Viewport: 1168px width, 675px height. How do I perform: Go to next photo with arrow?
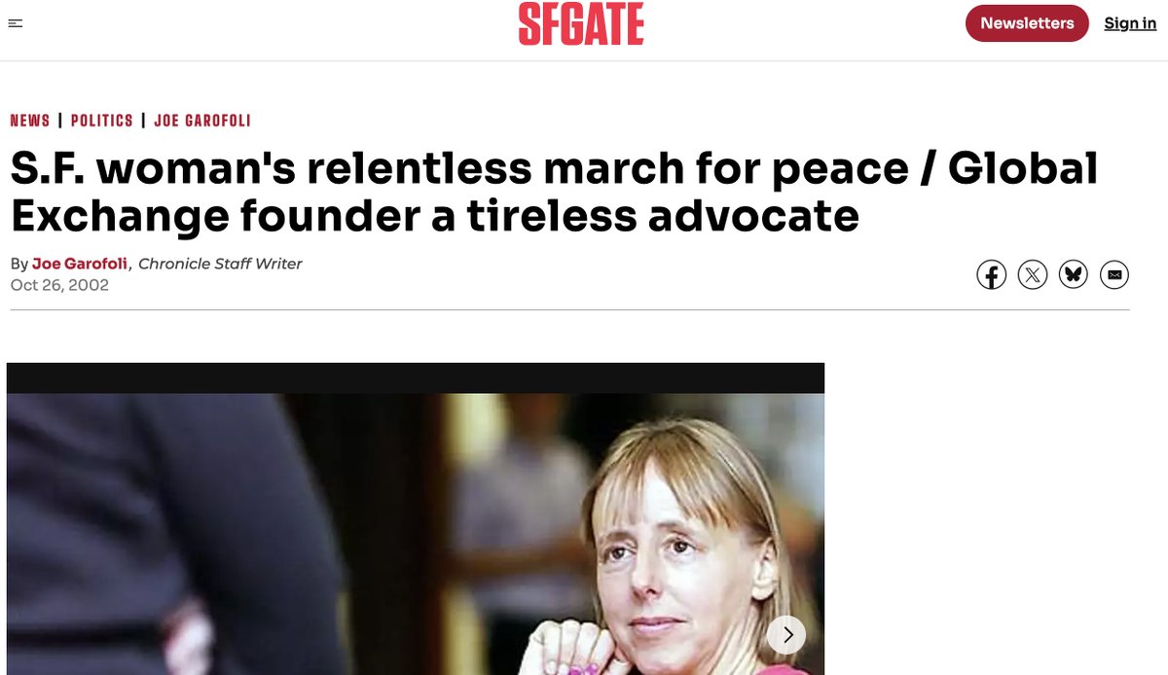point(786,635)
